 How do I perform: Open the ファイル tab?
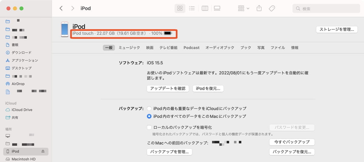coord(278,48)
